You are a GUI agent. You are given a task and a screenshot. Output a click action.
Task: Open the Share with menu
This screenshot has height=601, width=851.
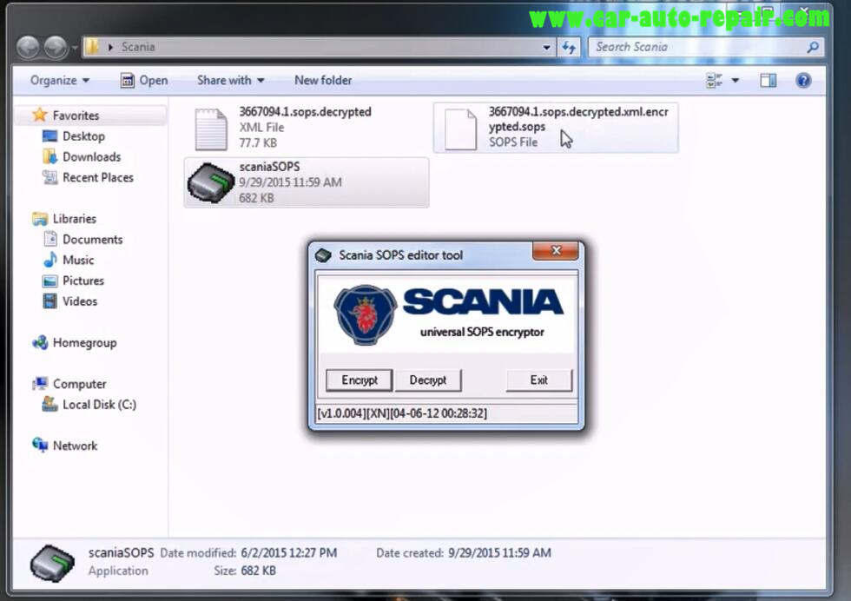[x=231, y=81]
